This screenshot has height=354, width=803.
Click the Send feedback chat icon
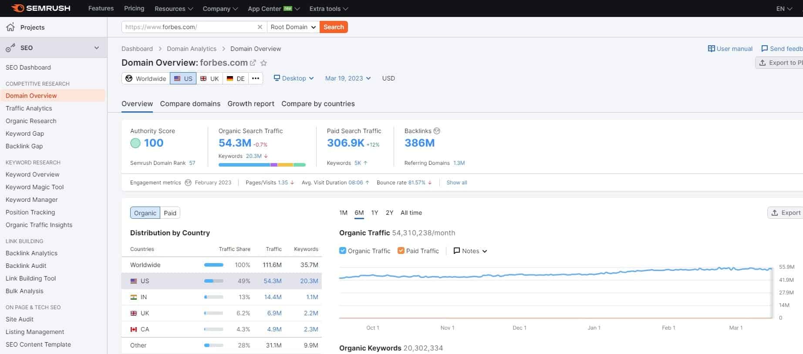click(x=764, y=49)
